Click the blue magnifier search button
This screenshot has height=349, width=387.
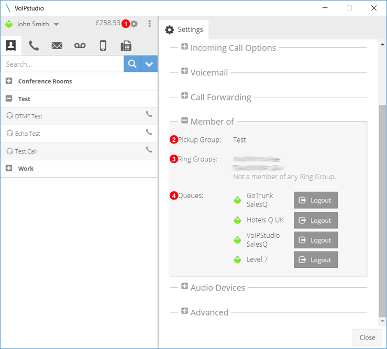tap(132, 64)
